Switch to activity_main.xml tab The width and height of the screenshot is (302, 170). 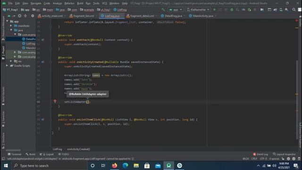[x=52, y=16]
